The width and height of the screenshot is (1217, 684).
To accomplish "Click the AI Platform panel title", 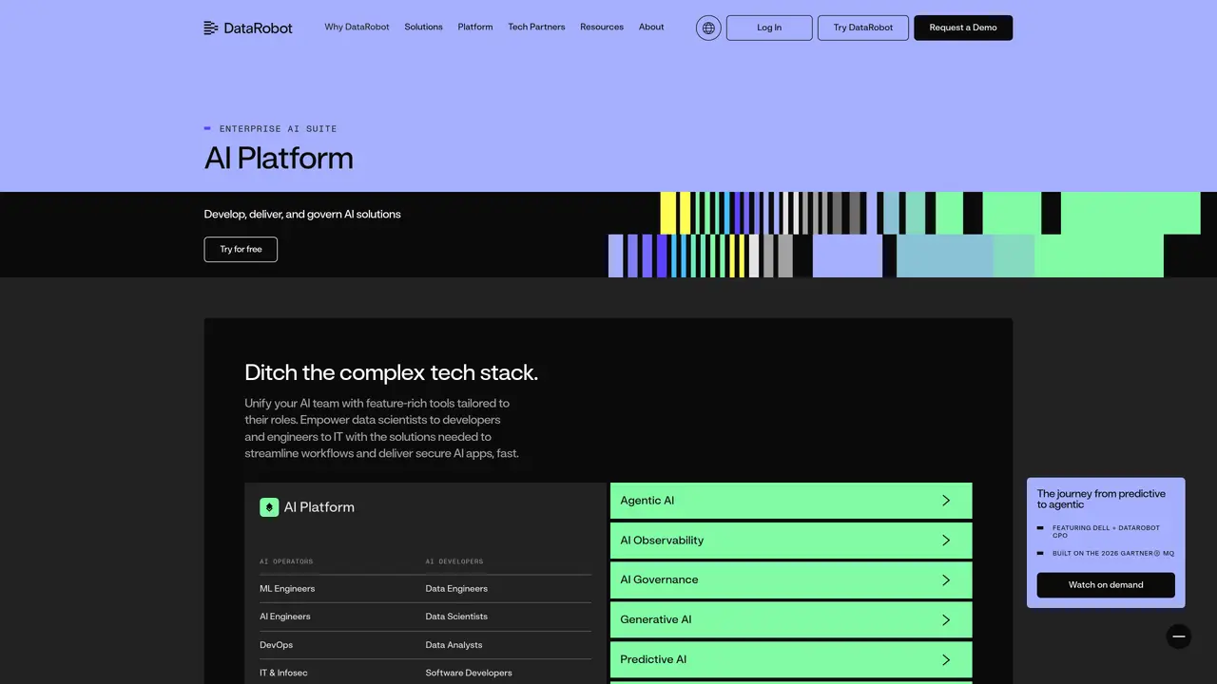I will tap(319, 507).
